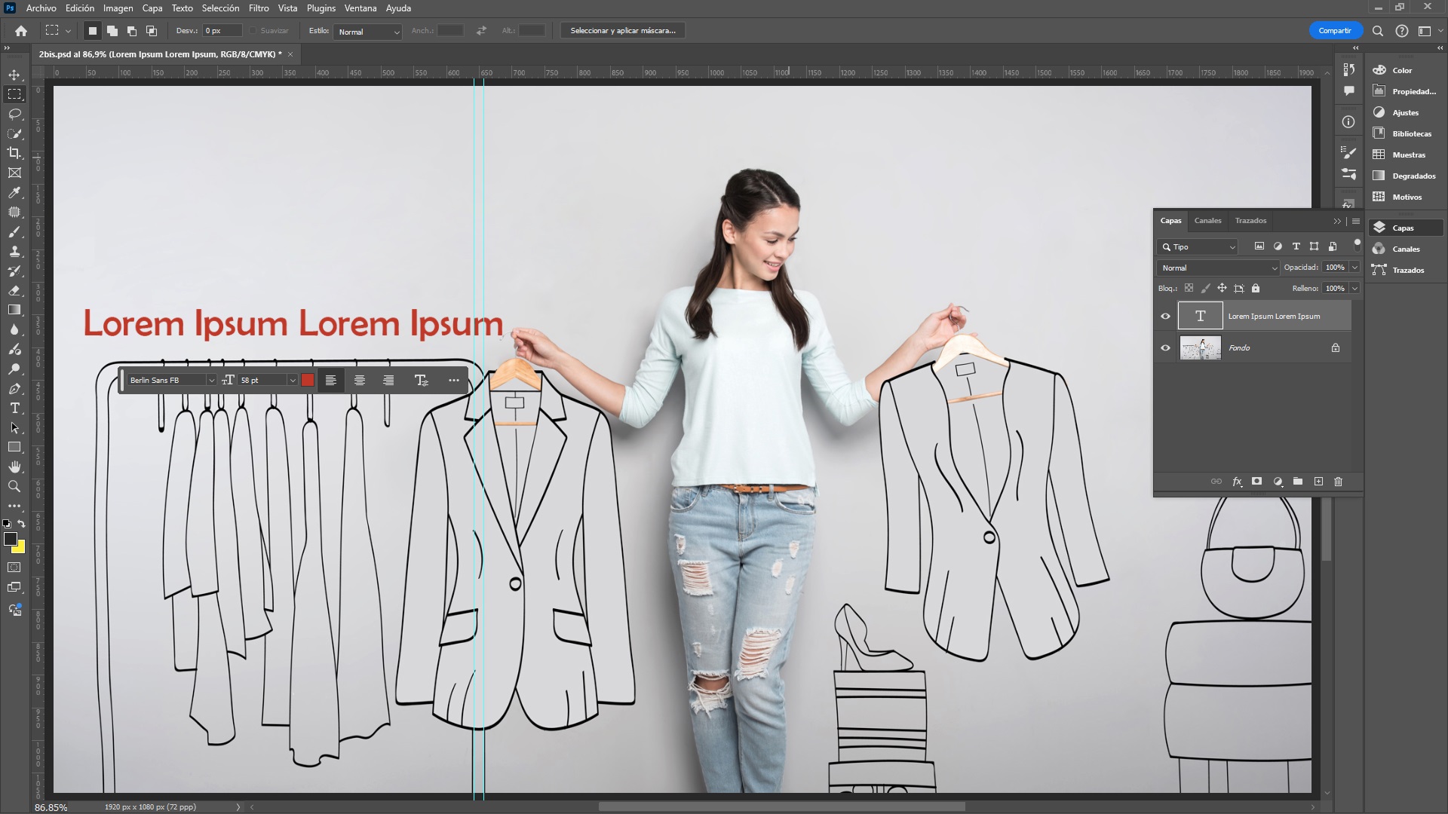Click the Delete Layer icon
Image resolution: width=1448 pixels, height=814 pixels.
click(x=1339, y=481)
